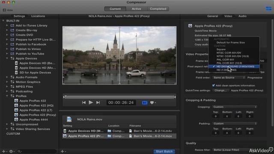Select the Apple ProRes 422 (LT) icon
Screen dimensions: 274x154
[x=16, y=110]
